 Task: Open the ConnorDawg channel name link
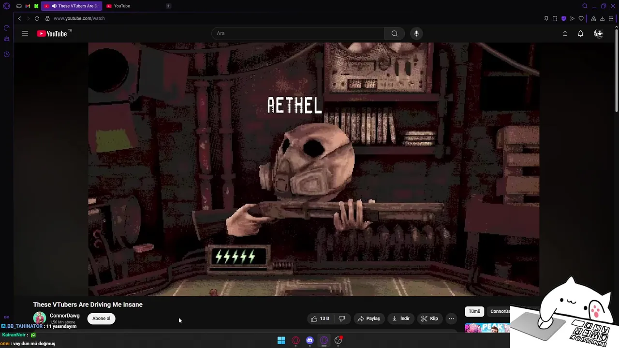click(64, 316)
